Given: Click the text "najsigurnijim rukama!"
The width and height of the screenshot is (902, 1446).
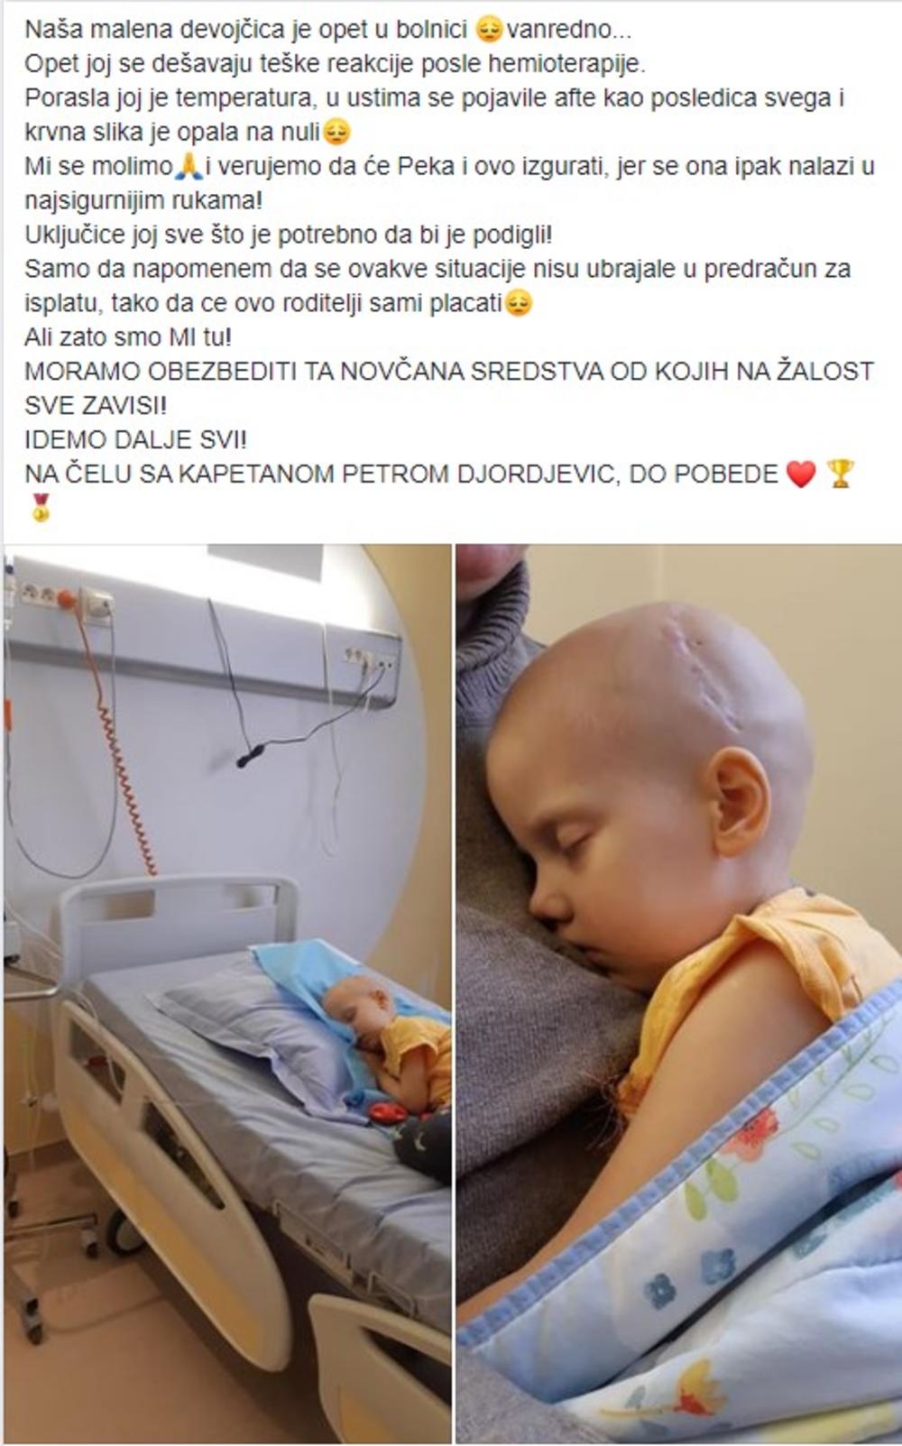Looking at the screenshot, I should click(x=143, y=201).
